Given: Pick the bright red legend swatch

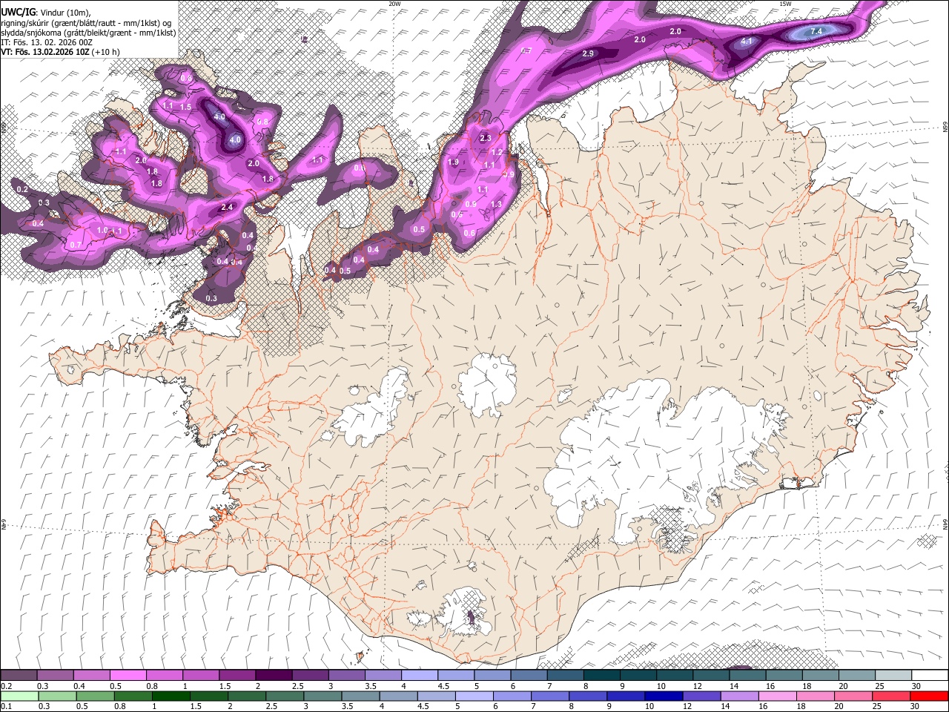Looking at the screenshot, I should tap(930, 696).
